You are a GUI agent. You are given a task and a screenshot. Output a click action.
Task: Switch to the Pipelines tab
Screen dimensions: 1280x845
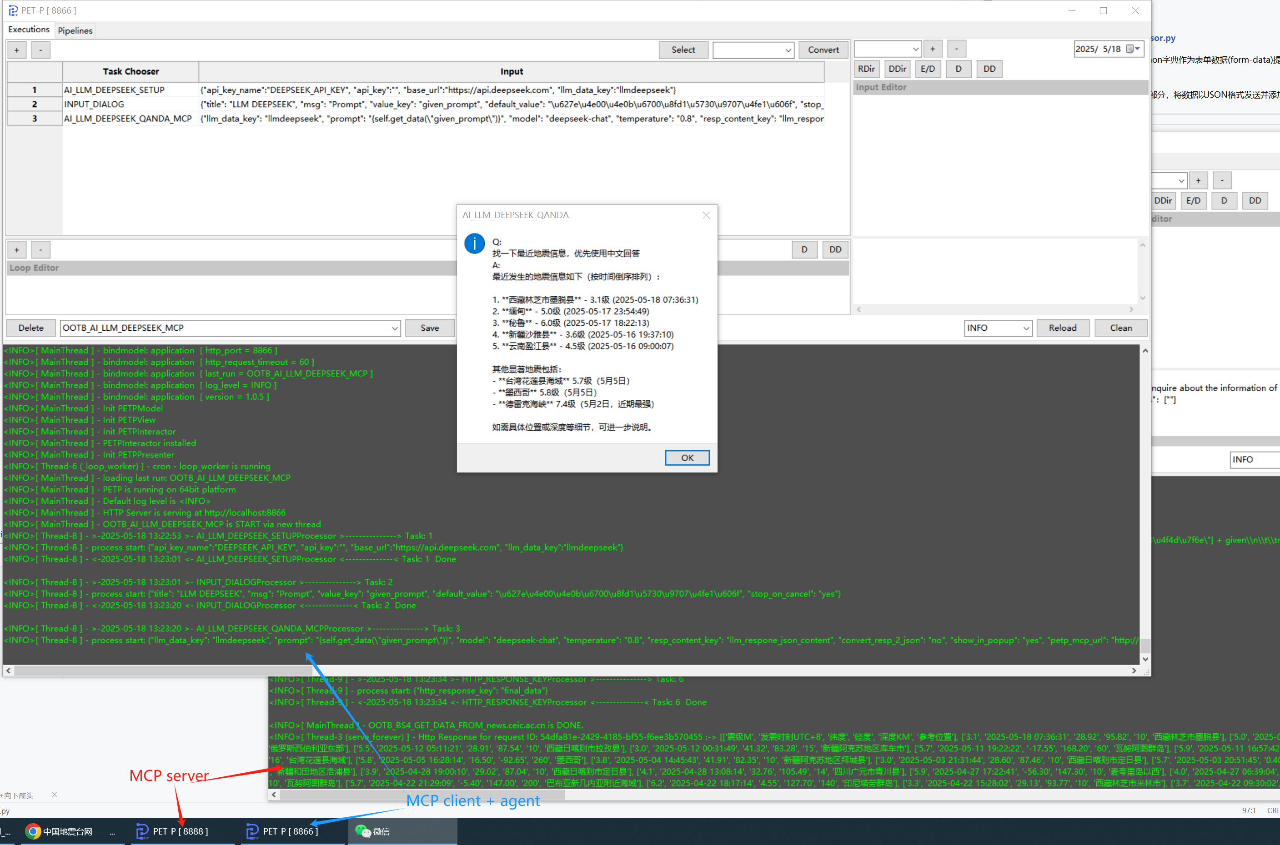75,30
